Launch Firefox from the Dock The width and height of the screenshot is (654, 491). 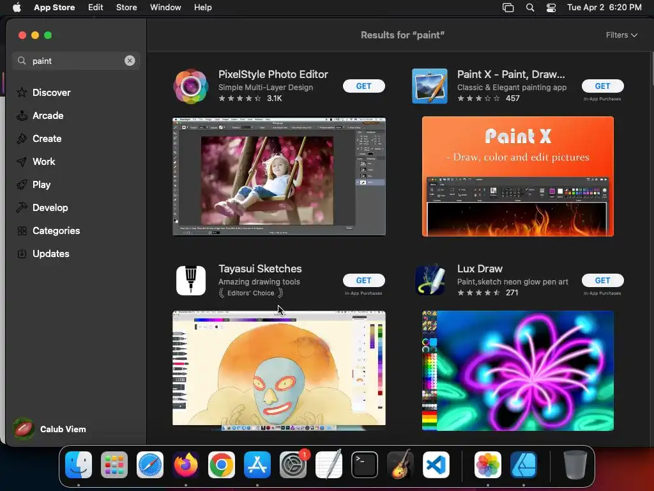(x=186, y=465)
